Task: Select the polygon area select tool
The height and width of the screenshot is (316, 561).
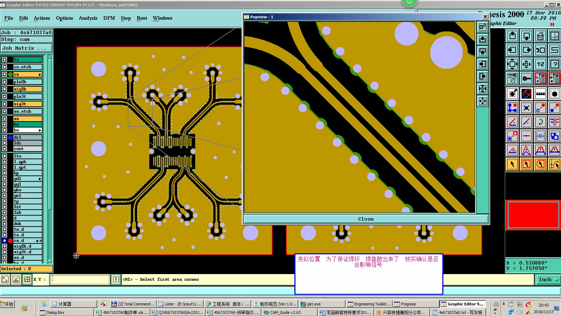Action: [x=541, y=164]
